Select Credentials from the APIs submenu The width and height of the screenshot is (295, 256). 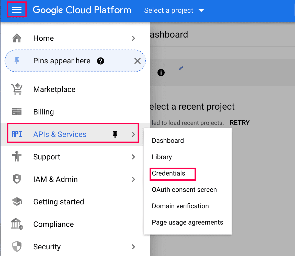click(168, 173)
